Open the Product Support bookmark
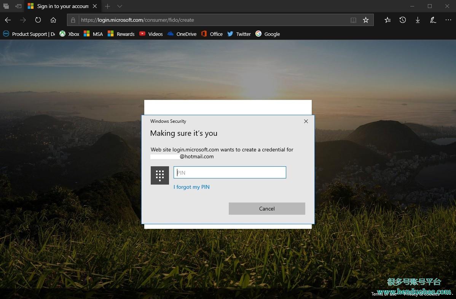This screenshot has width=456, height=299. pyautogui.click(x=29, y=34)
